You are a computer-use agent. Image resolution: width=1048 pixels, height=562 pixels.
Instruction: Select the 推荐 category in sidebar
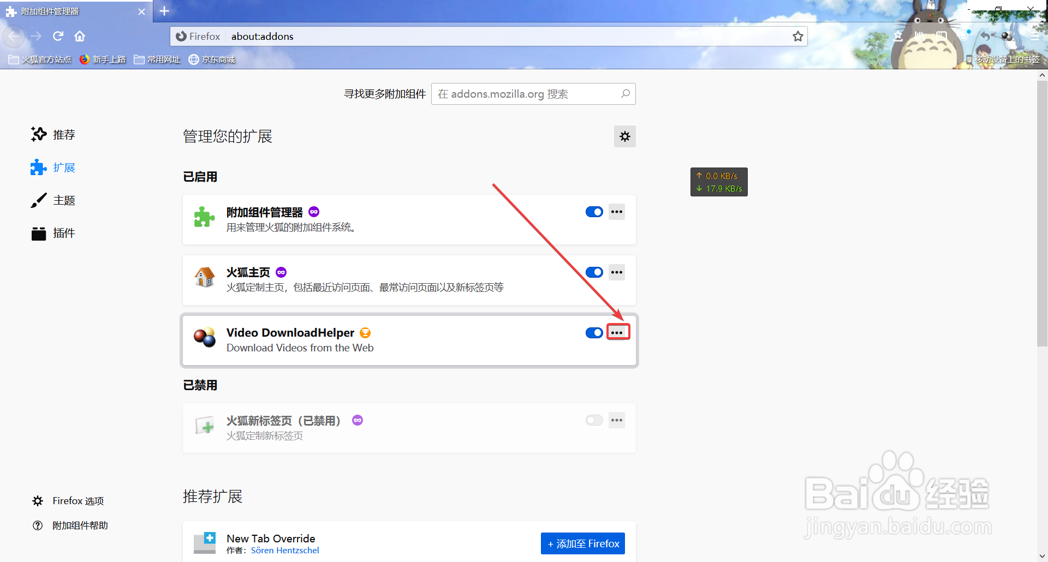point(53,135)
